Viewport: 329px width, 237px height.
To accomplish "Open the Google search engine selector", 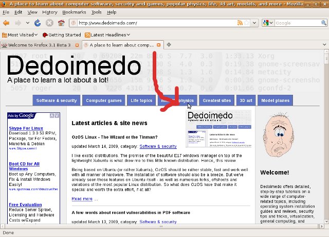I will click(x=268, y=23).
